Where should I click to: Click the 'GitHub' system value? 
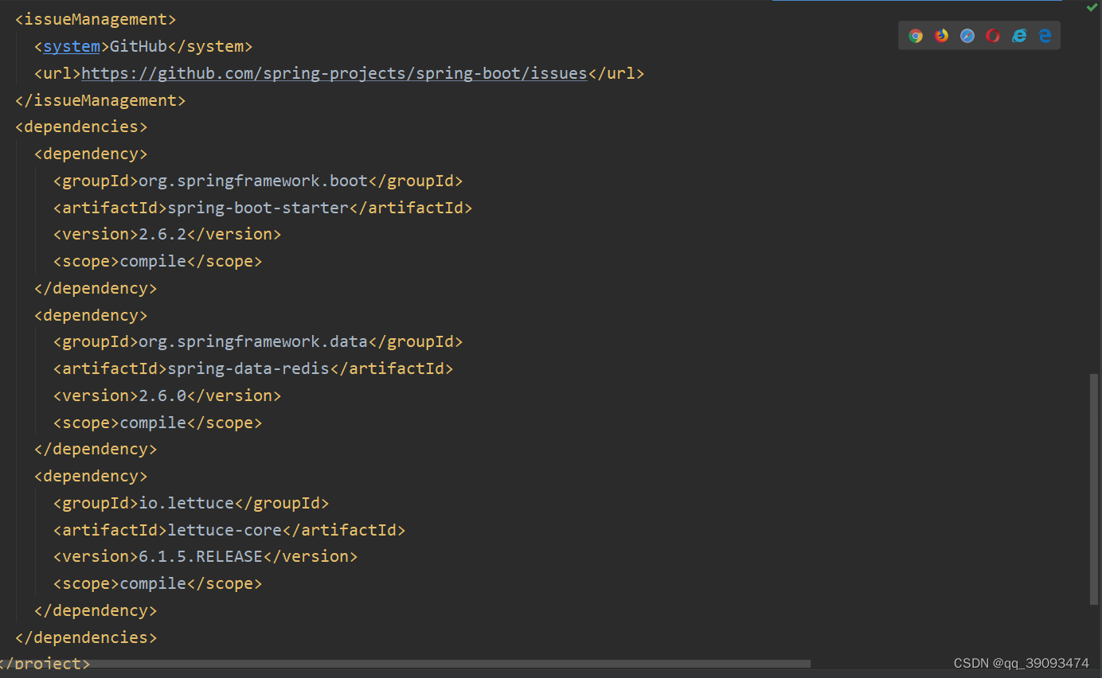(x=139, y=46)
